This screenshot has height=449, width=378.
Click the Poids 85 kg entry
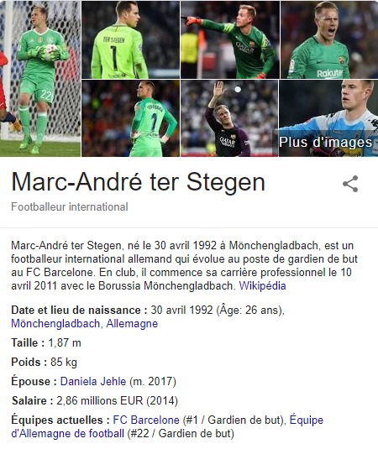tap(45, 362)
